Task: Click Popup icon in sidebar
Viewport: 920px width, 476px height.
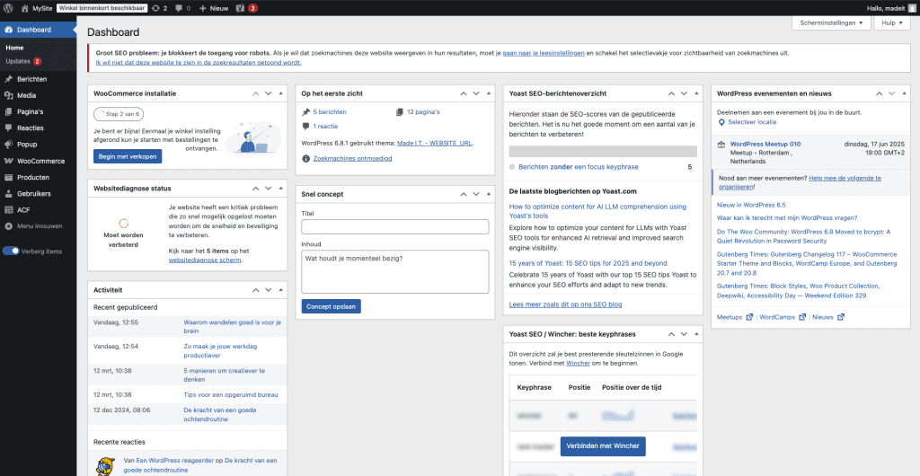Action: [9, 145]
